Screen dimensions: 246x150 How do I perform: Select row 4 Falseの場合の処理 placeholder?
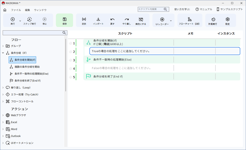(165, 68)
